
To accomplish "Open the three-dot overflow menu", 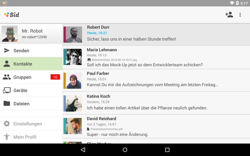I will pyautogui.click(x=240, y=15).
